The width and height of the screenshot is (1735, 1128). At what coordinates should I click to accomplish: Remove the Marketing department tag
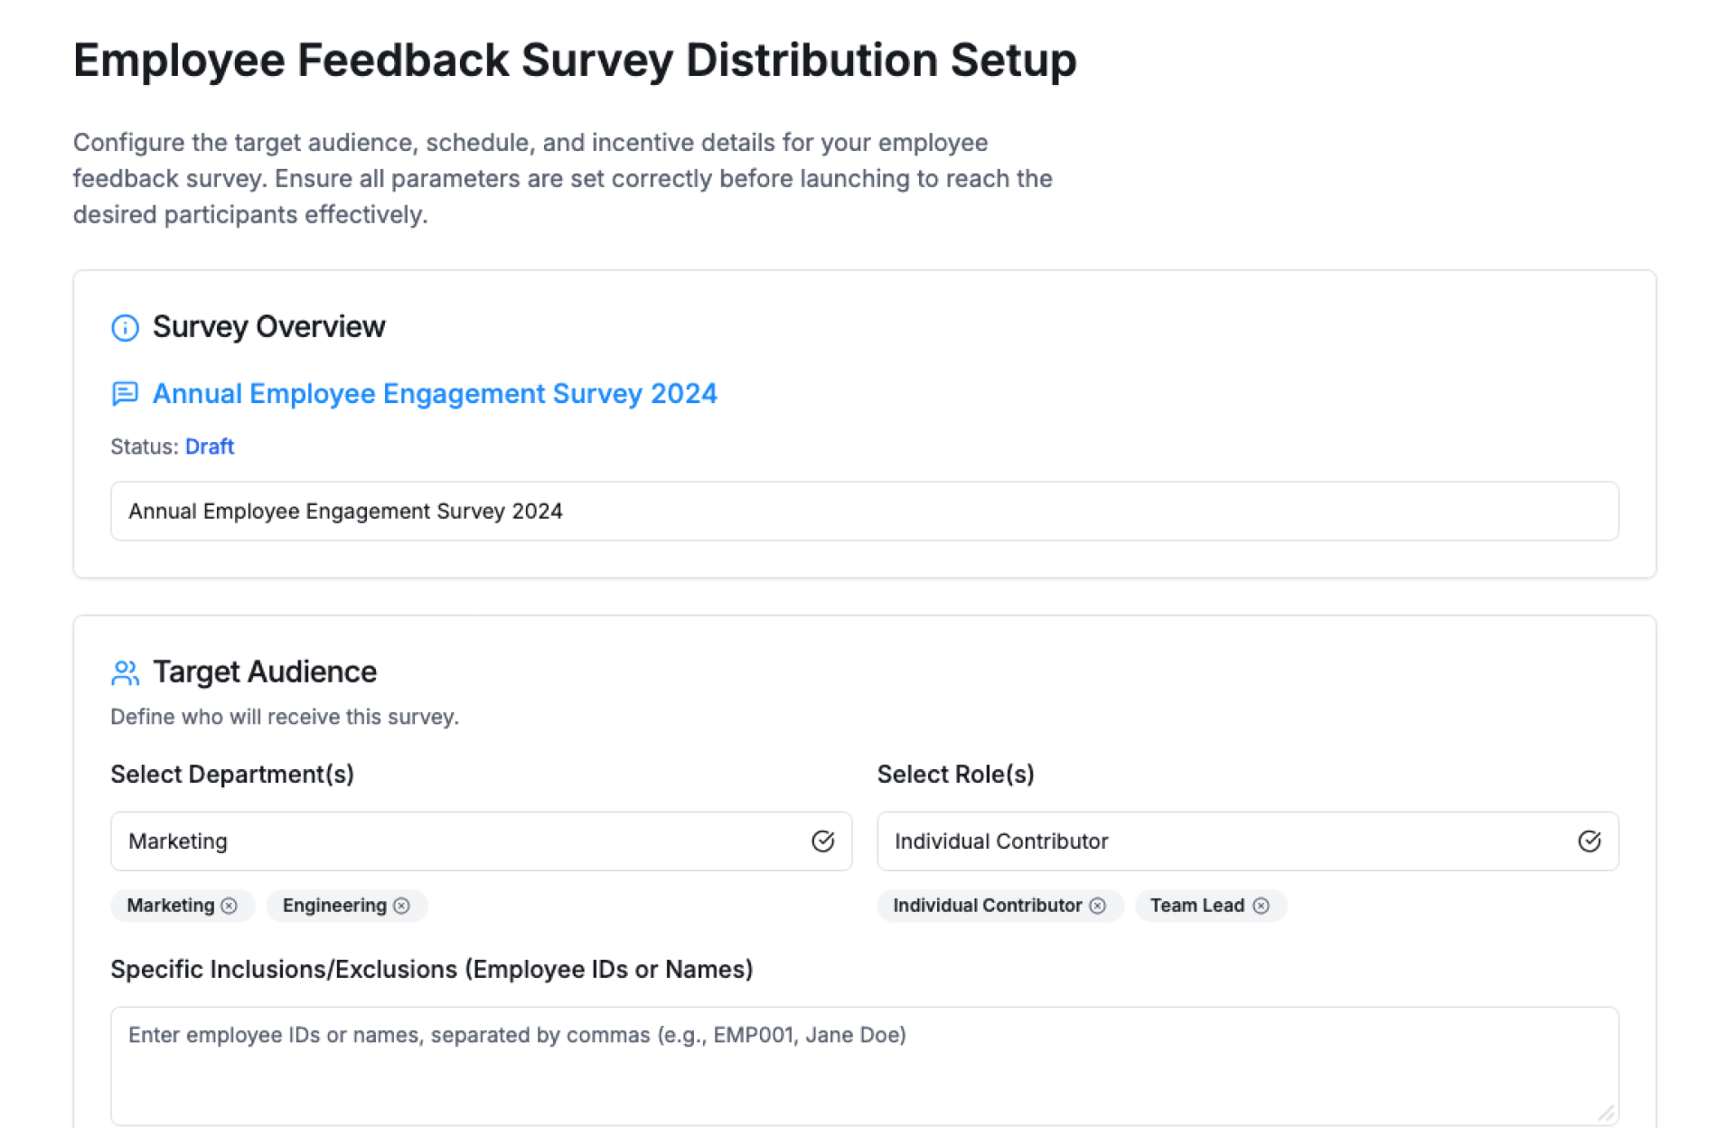[x=230, y=906]
